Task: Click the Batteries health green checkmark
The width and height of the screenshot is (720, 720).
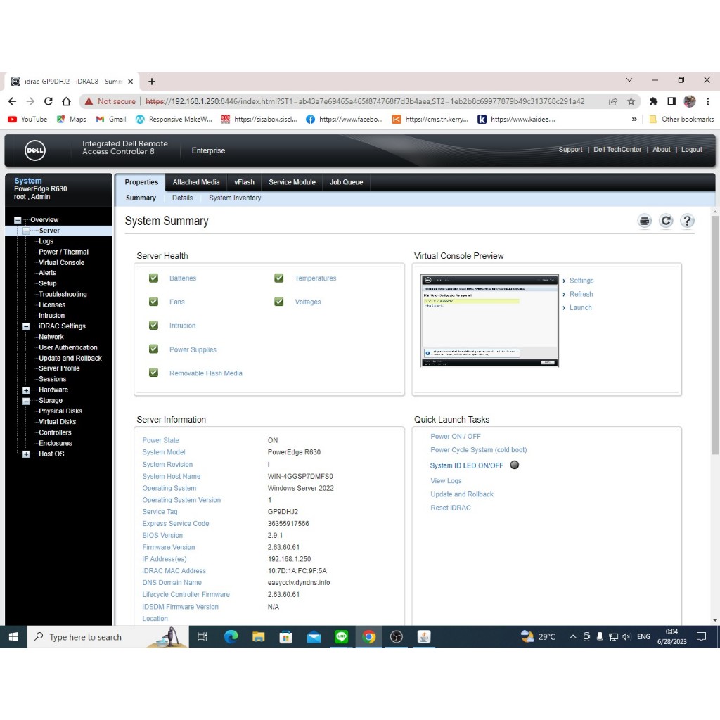Action: click(153, 278)
